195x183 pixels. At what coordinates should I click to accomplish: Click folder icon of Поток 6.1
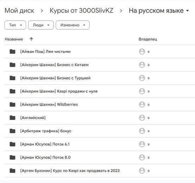pos(12,144)
